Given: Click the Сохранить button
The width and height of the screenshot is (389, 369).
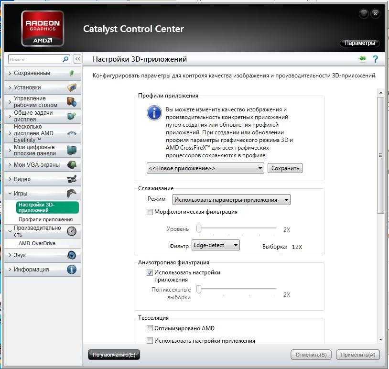Looking at the screenshot, I should point(285,168).
